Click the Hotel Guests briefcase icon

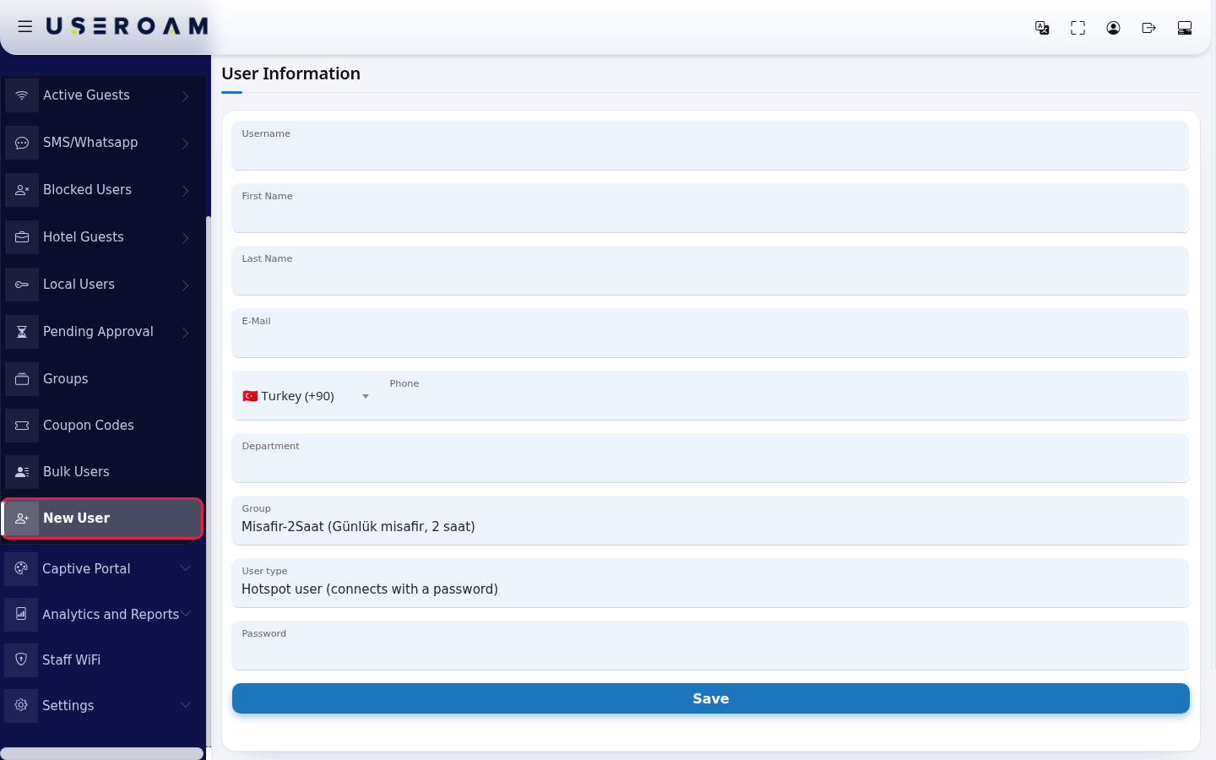[22, 237]
